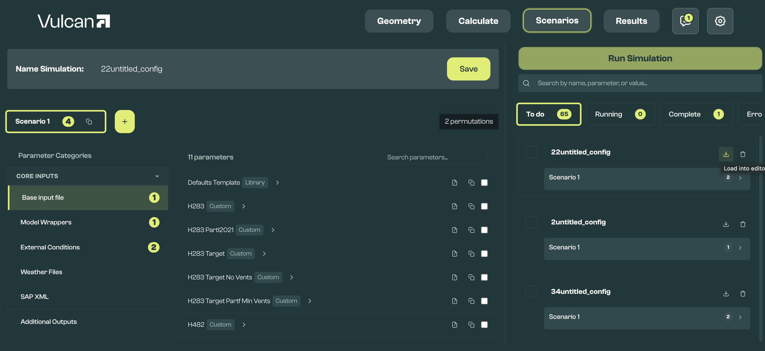The height and width of the screenshot is (351, 765).
Task: Open file icon for H482 row
Action: (x=455, y=325)
